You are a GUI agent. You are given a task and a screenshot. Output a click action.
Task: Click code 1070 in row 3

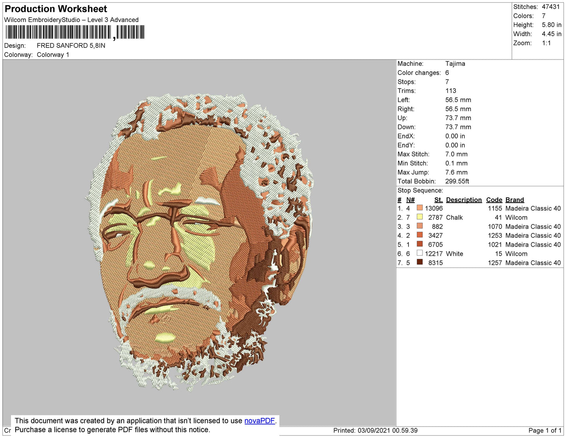(495, 226)
